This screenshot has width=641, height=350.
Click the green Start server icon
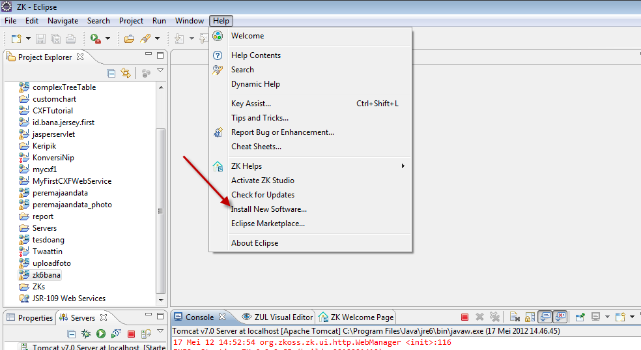[101, 334]
